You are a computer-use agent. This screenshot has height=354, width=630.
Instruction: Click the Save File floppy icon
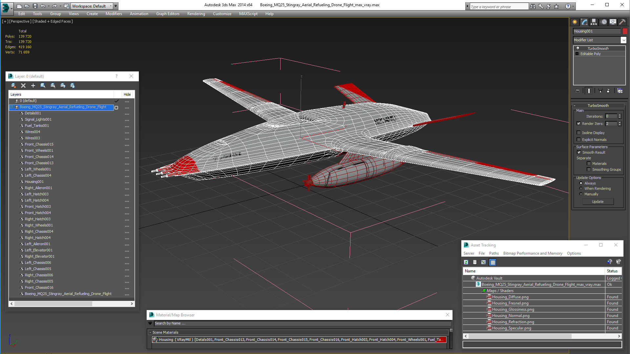click(x=35, y=6)
